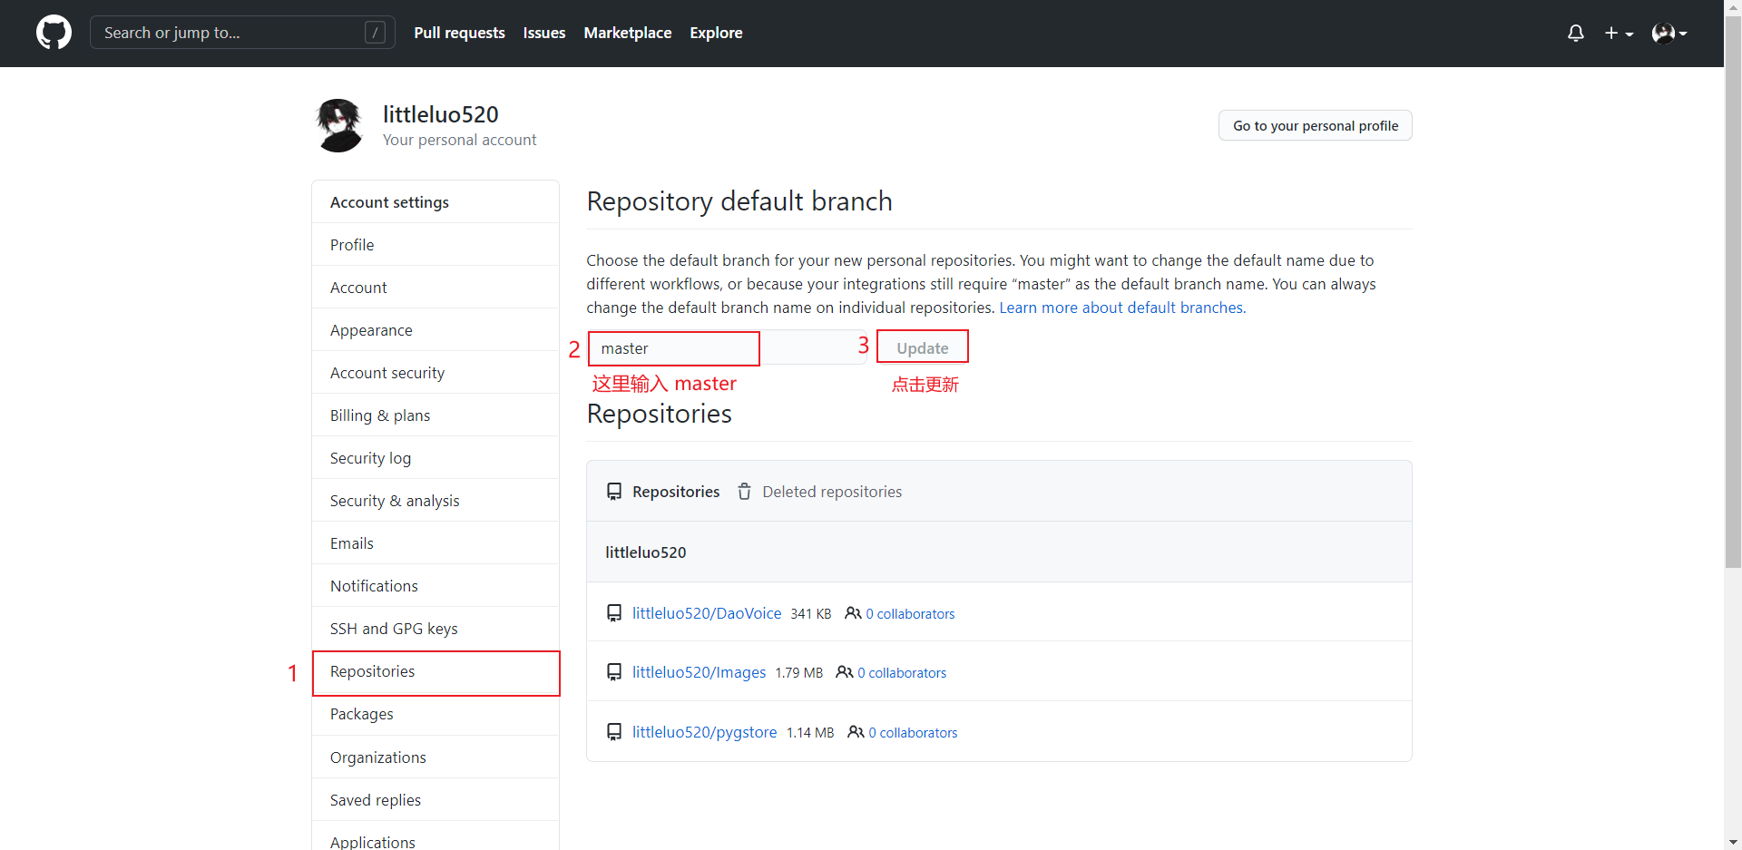This screenshot has height=850, width=1742.
Task: Go to Marketplace in top navigation
Action: (x=627, y=33)
